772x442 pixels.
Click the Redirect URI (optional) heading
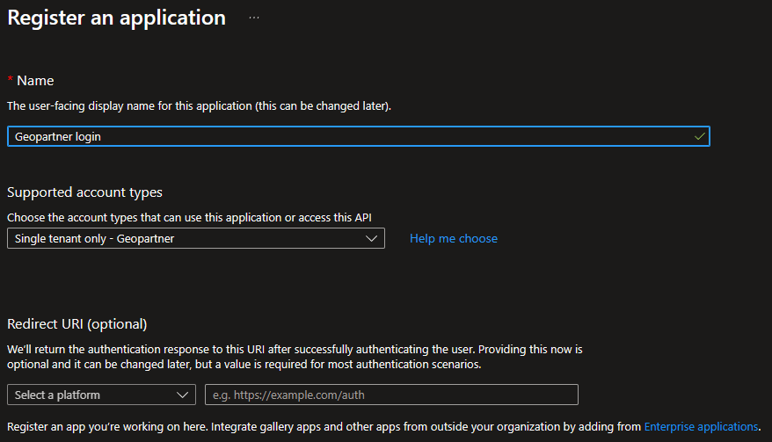pos(77,324)
